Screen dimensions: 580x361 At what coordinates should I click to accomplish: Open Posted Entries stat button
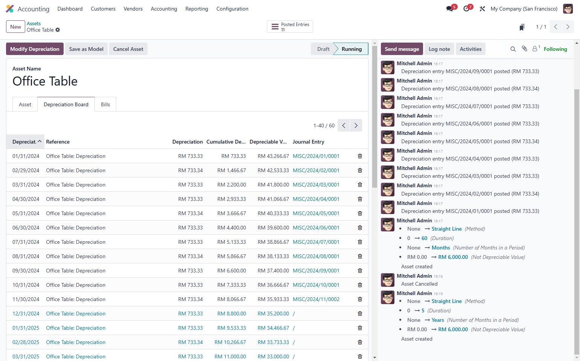click(x=290, y=27)
